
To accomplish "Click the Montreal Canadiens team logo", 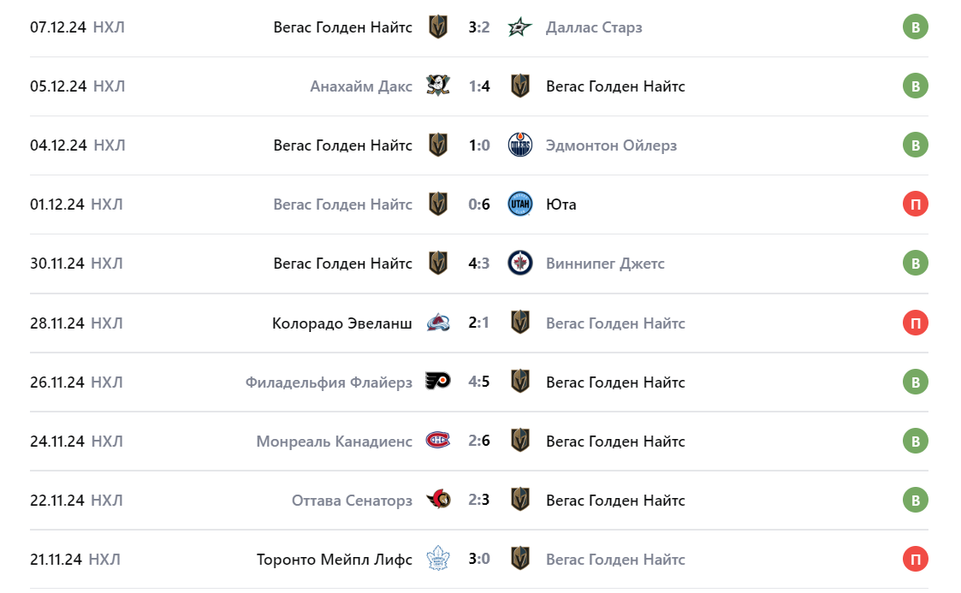I will tap(438, 441).
